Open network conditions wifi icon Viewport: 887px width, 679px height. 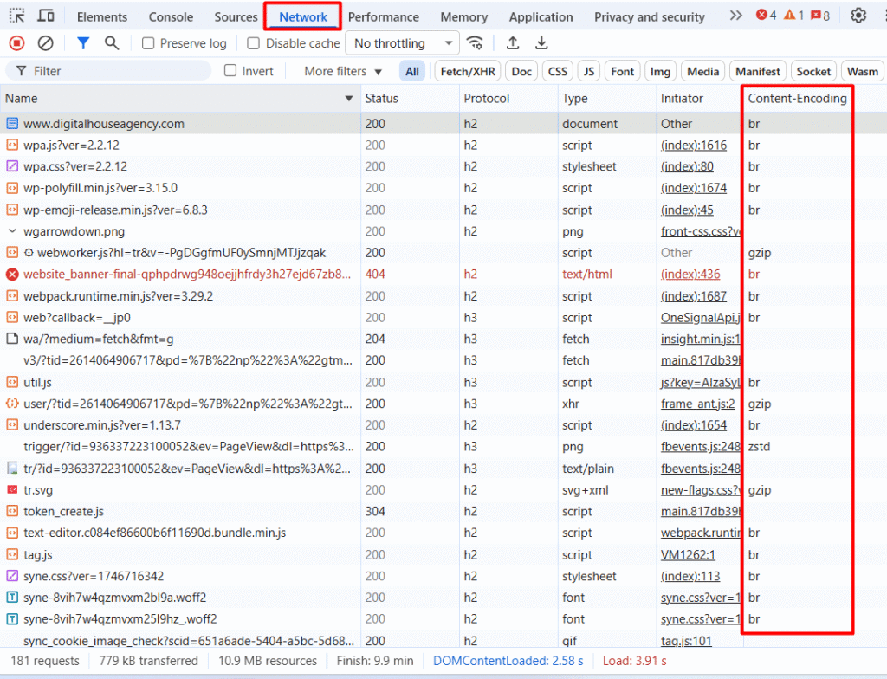coord(475,43)
